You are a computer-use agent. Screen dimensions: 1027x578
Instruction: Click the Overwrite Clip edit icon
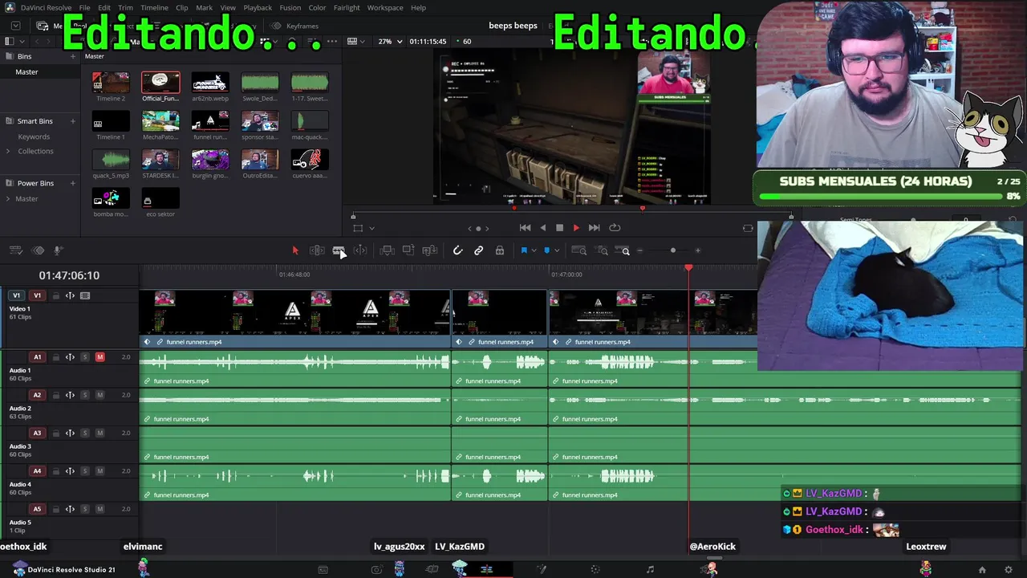[x=408, y=250]
